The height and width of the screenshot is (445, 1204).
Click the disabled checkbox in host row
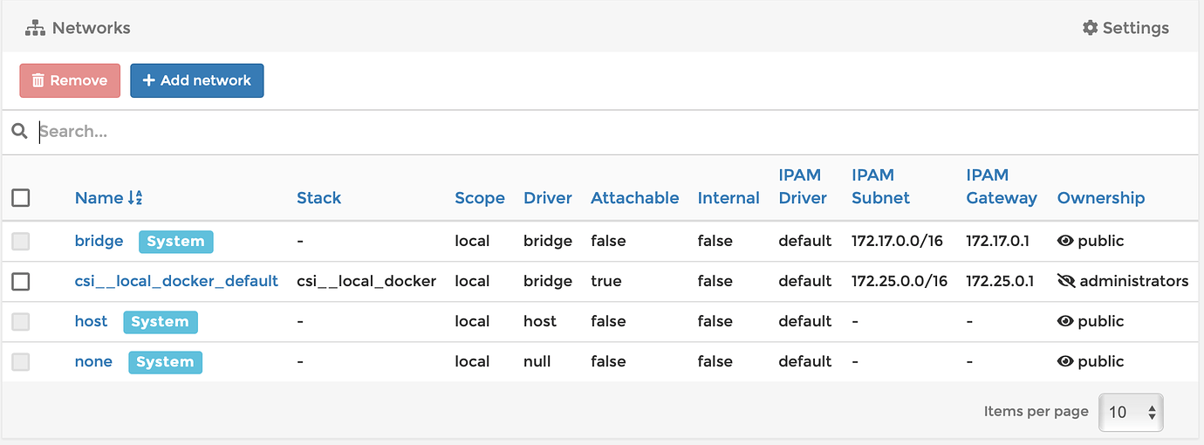point(21,321)
